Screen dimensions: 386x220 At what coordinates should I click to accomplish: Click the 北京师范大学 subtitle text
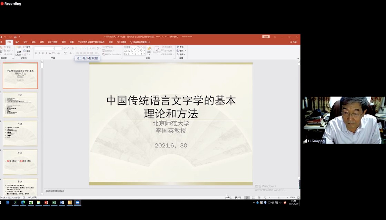[x=171, y=123]
